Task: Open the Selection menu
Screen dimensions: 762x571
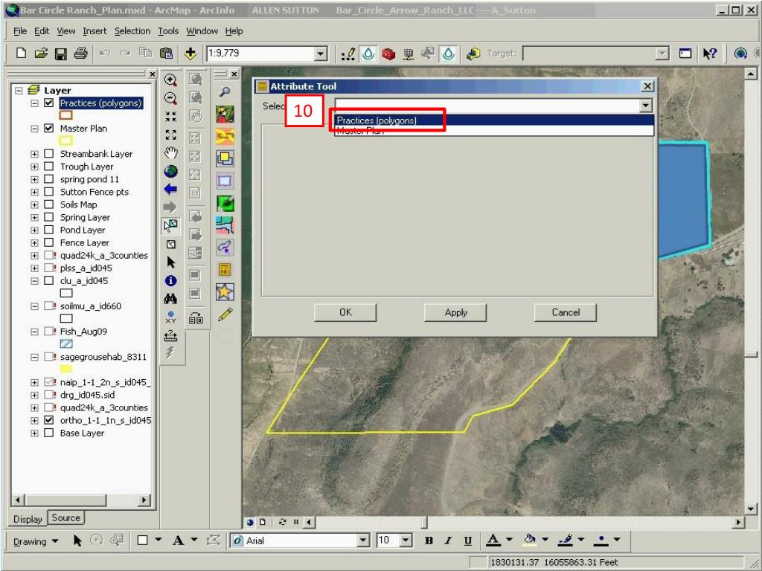Action: click(x=132, y=31)
